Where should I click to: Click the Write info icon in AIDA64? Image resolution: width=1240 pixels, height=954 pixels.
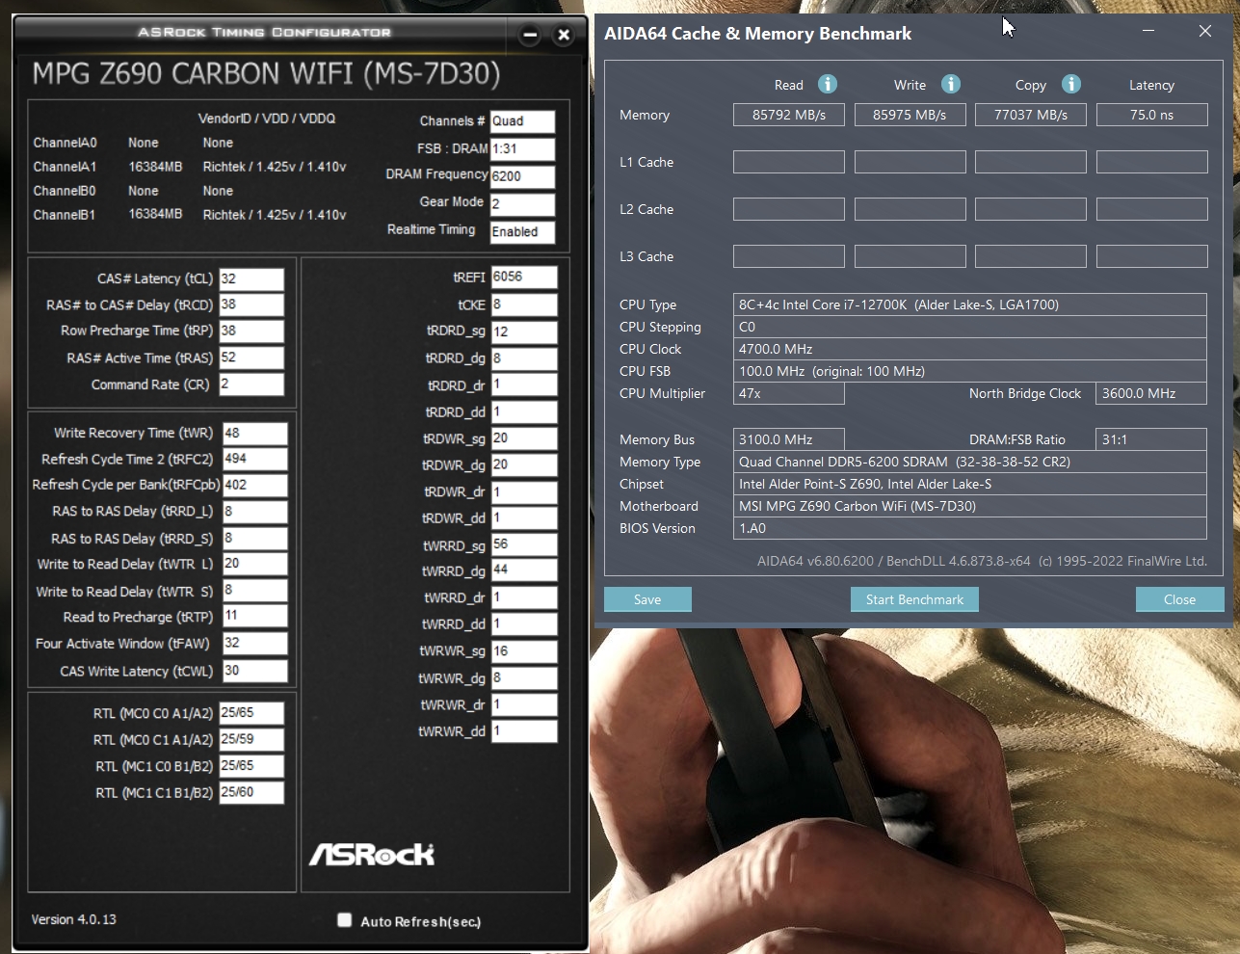point(951,84)
